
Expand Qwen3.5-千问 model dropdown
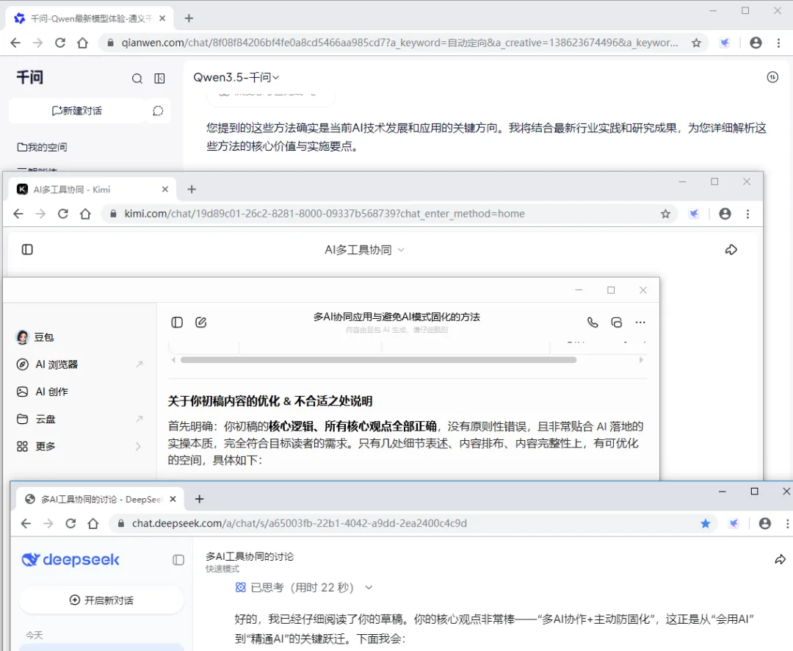[x=236, y=77]
